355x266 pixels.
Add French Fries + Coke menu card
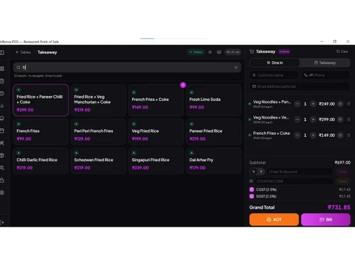tap(155, 100)
